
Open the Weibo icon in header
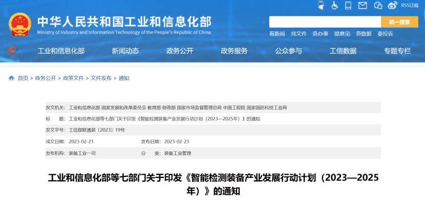click(392, 6)
